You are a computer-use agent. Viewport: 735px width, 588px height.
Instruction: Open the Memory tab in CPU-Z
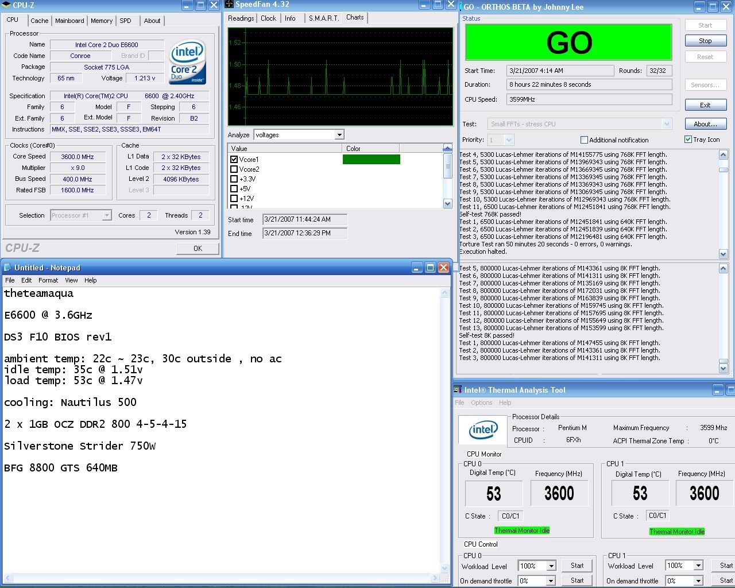[102, 21]
